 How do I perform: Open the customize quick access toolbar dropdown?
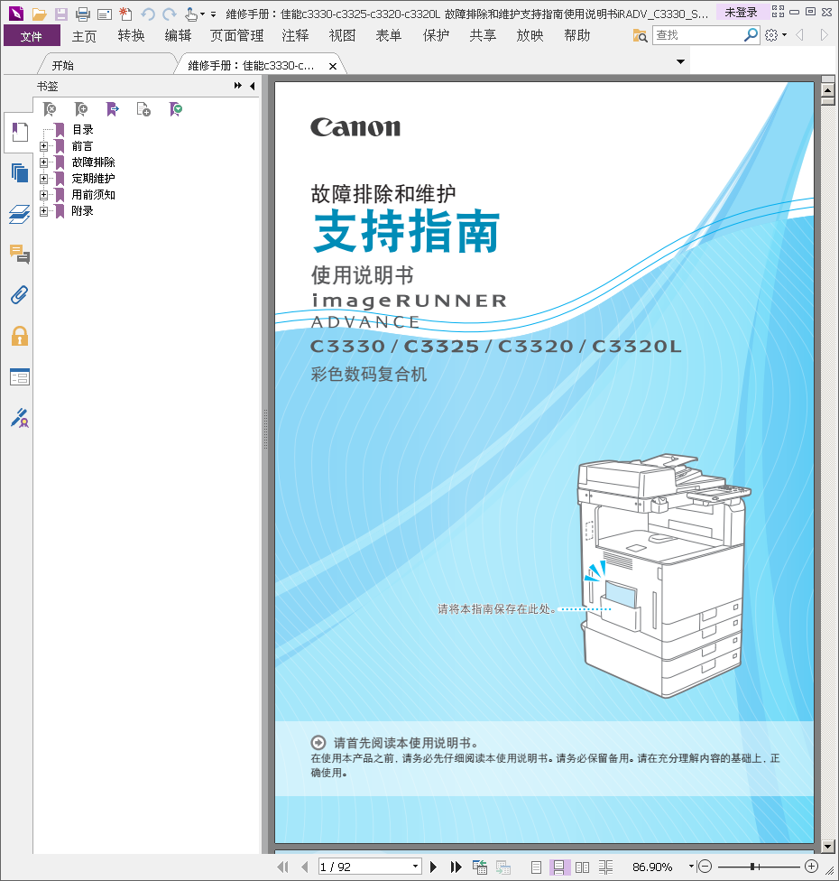(214, 14)
